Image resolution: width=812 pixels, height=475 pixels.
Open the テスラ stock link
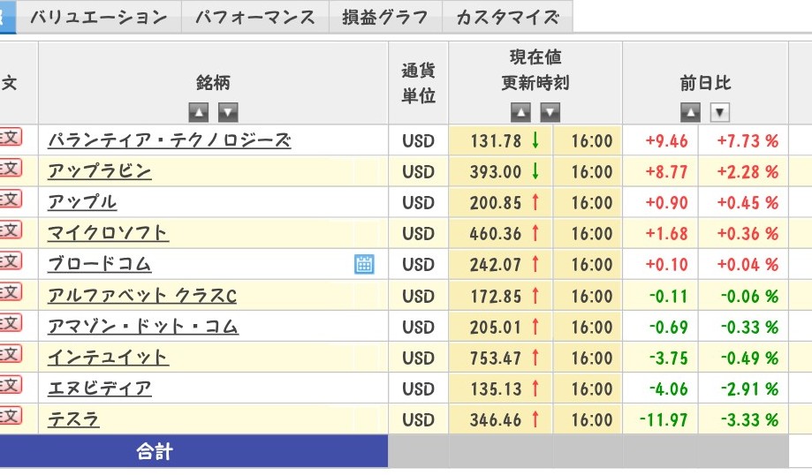(72, 419)
